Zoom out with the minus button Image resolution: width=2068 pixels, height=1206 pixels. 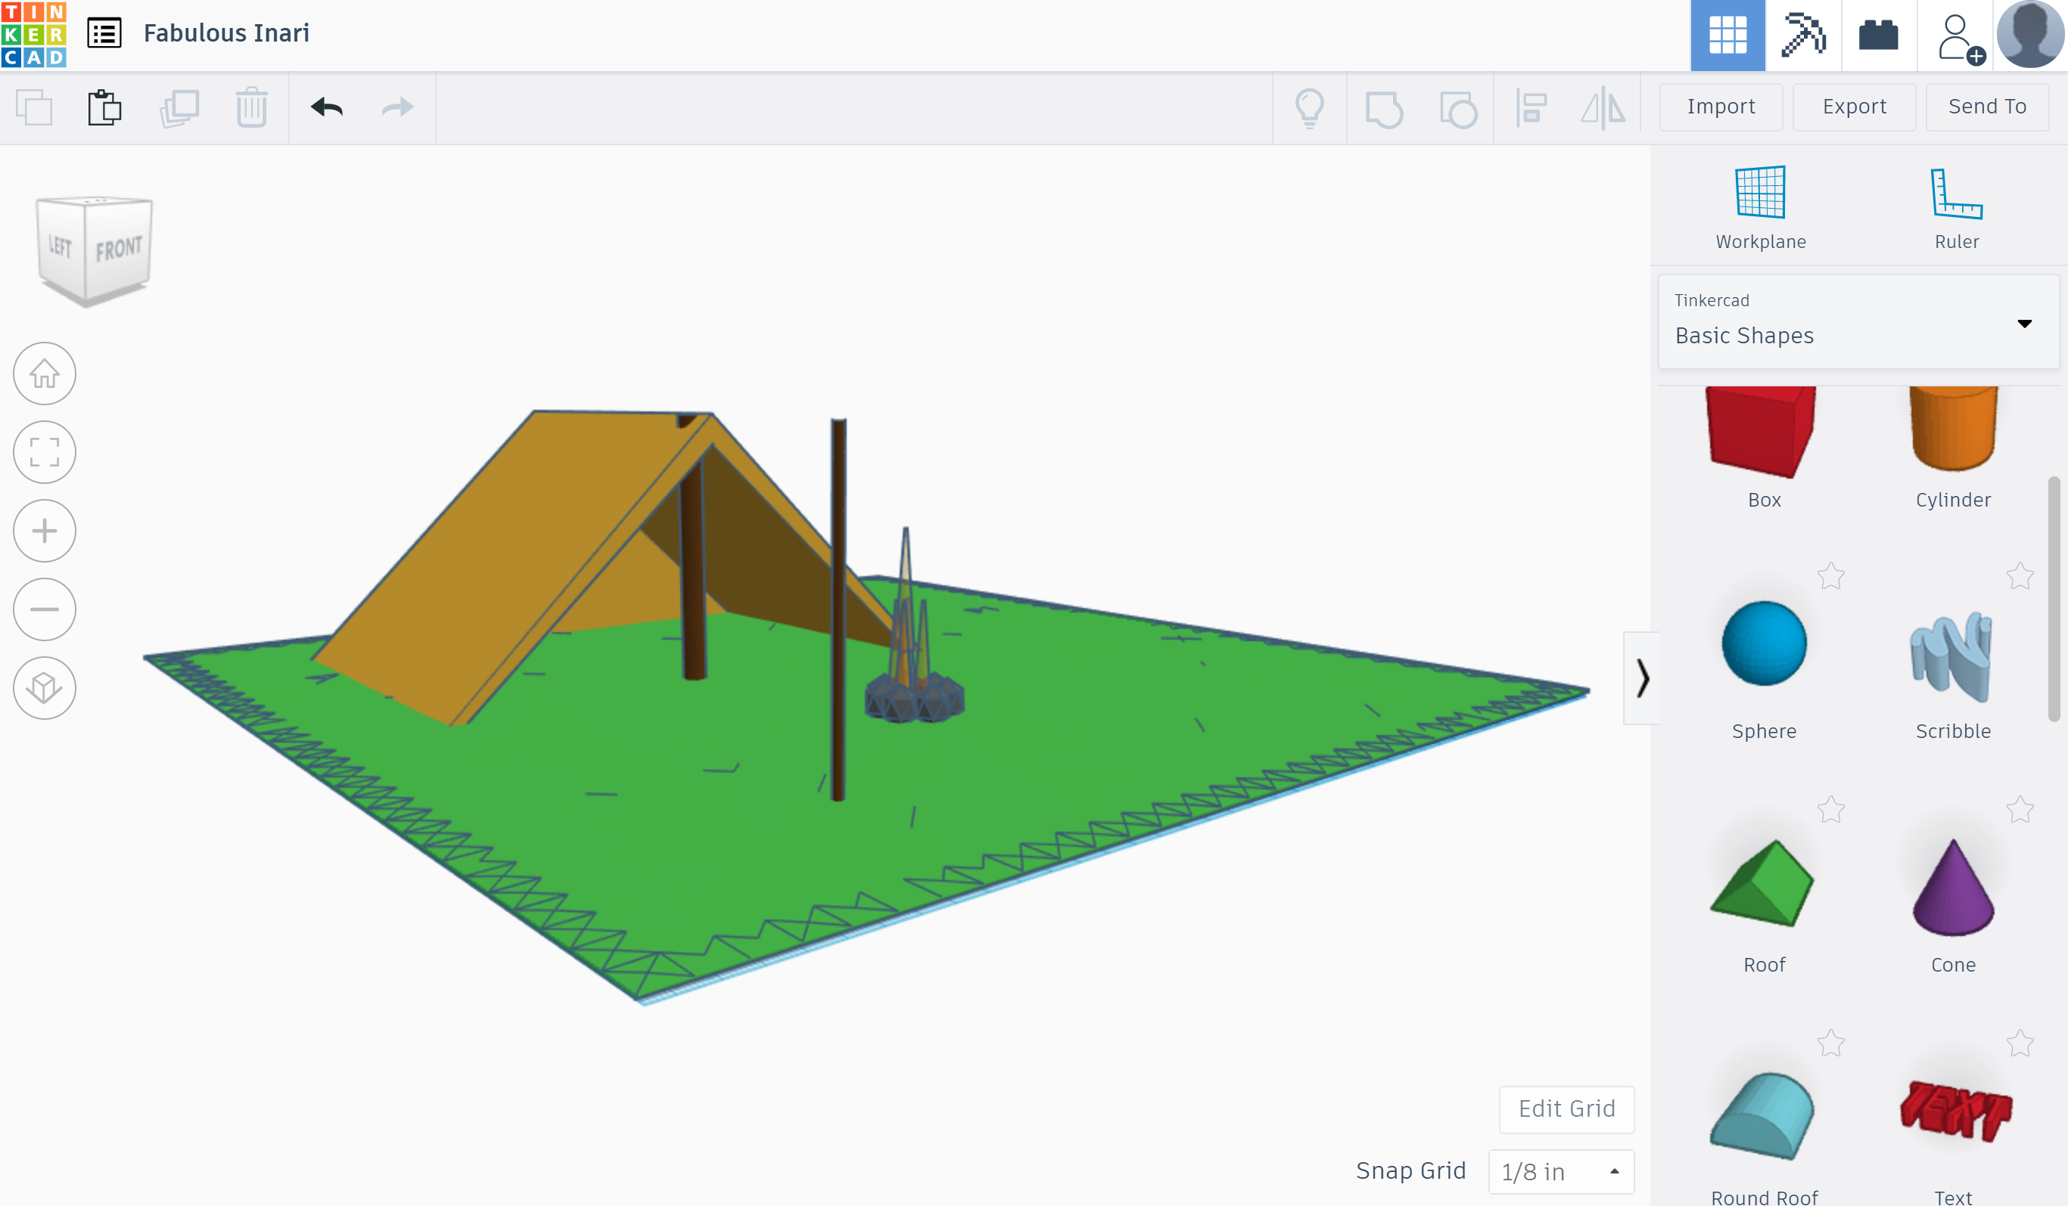pyautogui.click(x=45, y=609)
